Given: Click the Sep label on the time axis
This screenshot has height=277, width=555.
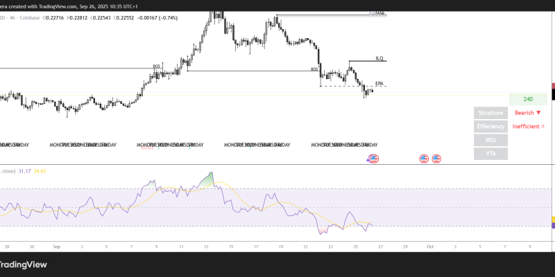Looking at the screenshot, I should (56, 246).
